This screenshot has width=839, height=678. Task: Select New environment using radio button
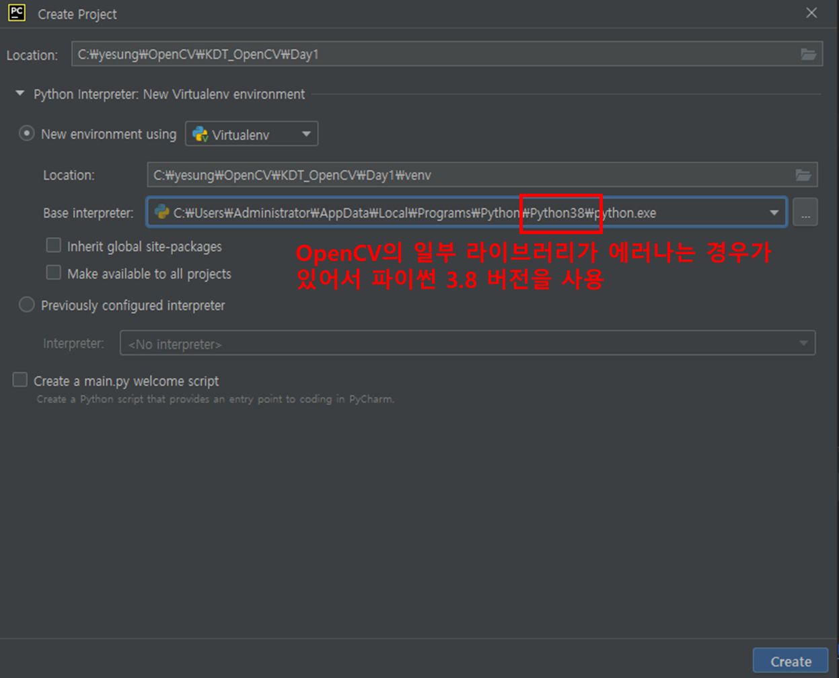26,134
